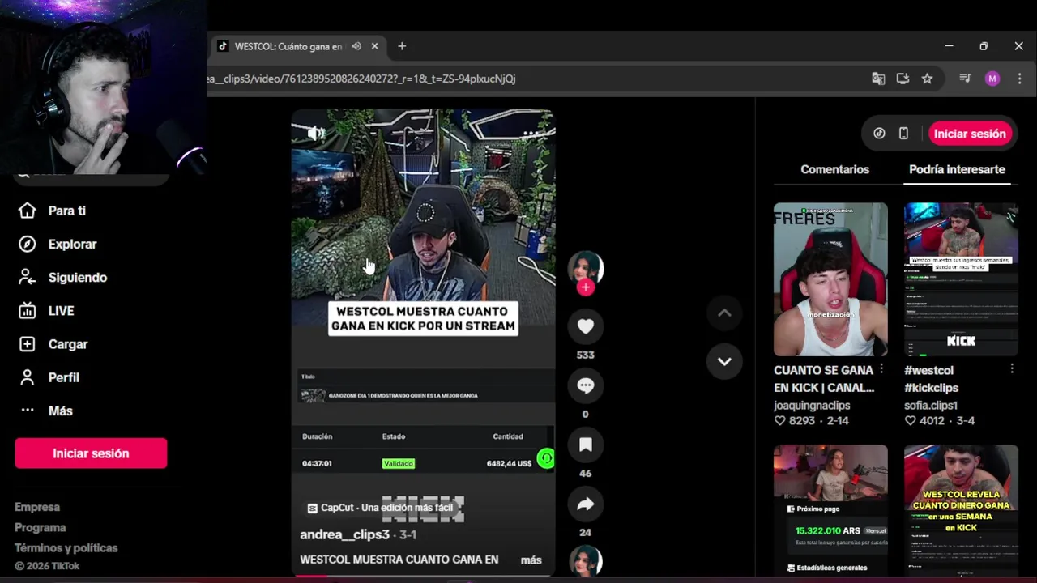
Task: Expand the video caption with más
Action: click(x=531, y=560)
